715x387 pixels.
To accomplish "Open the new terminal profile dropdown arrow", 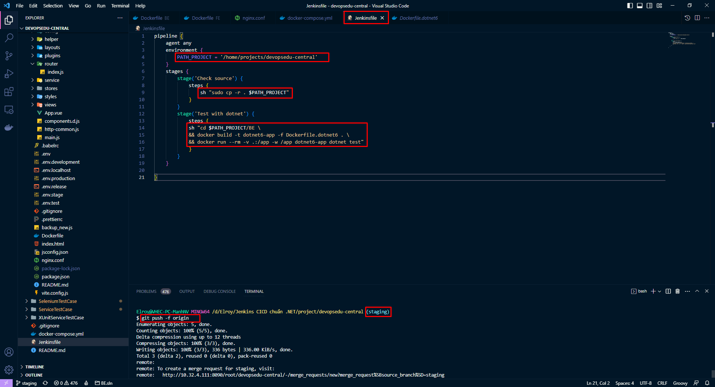I will click(x=659, y=291).
